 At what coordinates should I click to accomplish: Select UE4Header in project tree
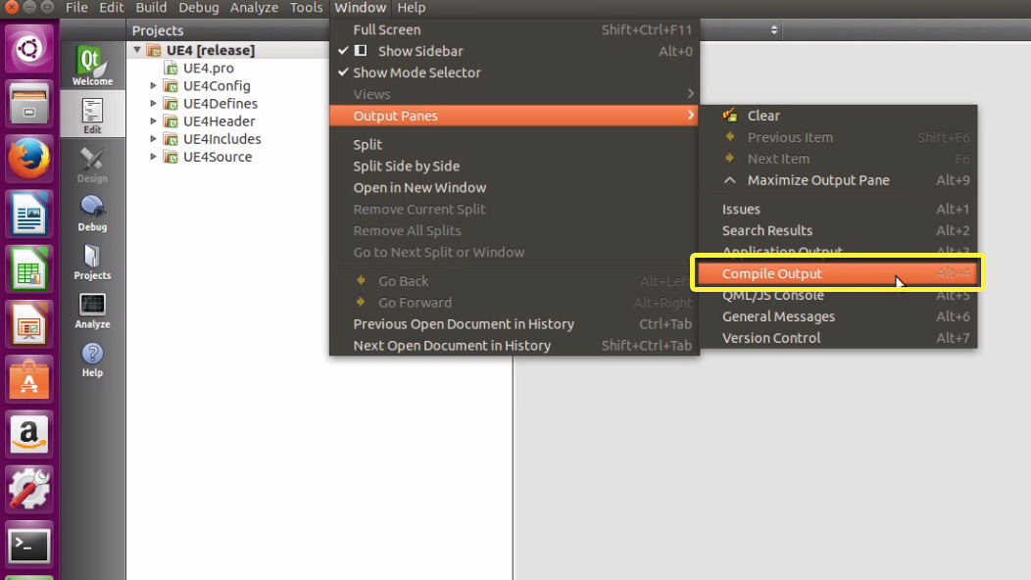219,121
